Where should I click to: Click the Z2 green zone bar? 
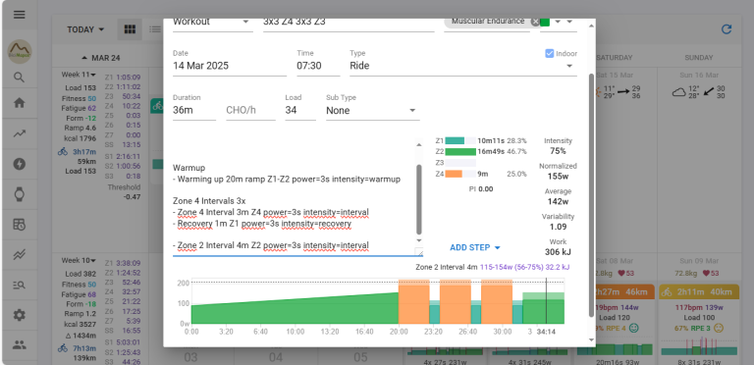(460, 152)
